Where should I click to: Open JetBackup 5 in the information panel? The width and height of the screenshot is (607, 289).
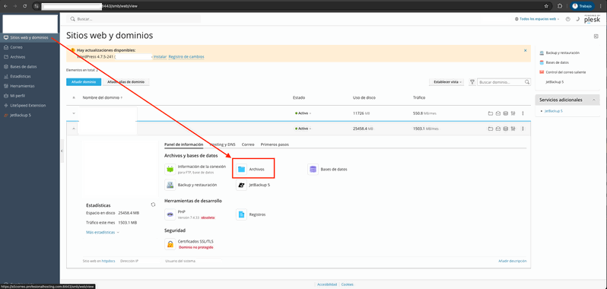pyautogui.click(x=253, y=185)
